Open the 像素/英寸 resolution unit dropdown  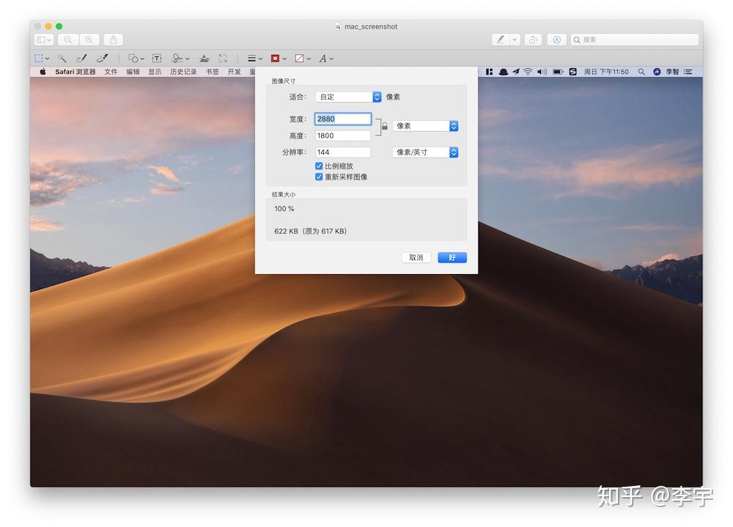pyautogui.click(x=424, y=152)
